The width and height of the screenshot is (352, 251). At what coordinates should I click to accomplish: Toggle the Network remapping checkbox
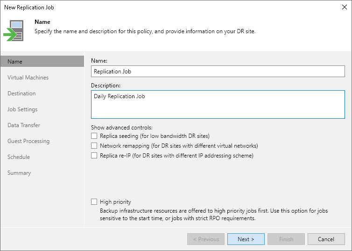click(x=94, y=146)
